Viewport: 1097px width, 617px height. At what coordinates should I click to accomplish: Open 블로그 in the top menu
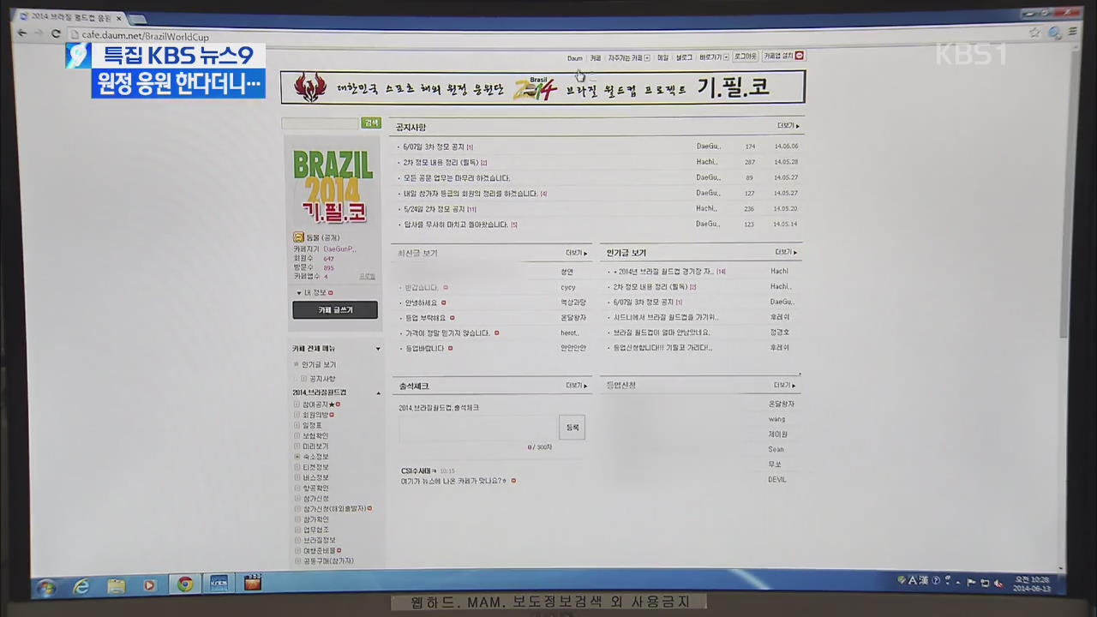pos(684,57)
